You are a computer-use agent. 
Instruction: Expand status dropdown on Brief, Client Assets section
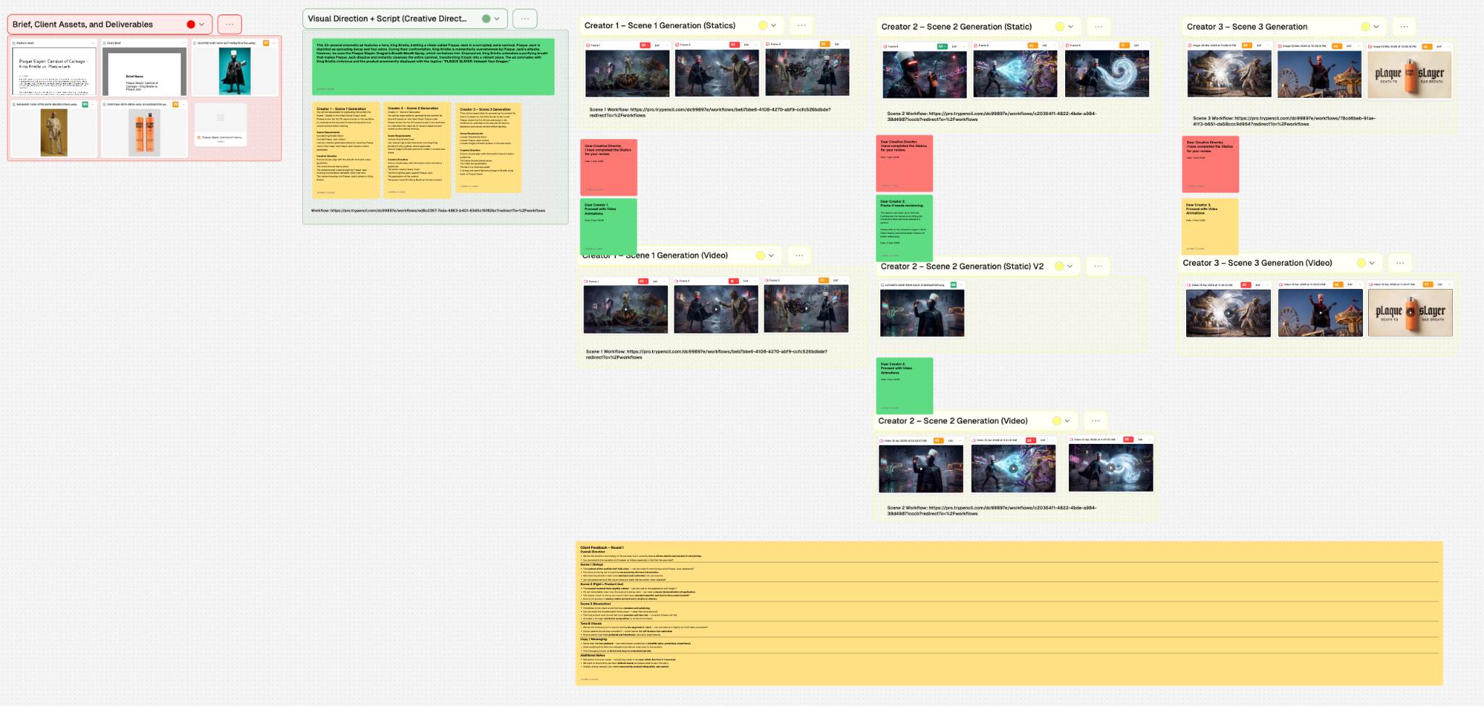coord(201,25)
